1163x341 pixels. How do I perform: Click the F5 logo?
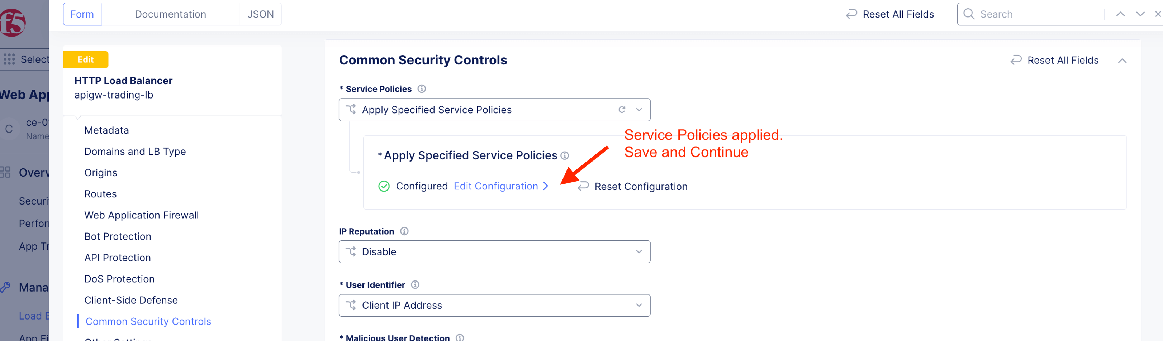coord(13,23)
